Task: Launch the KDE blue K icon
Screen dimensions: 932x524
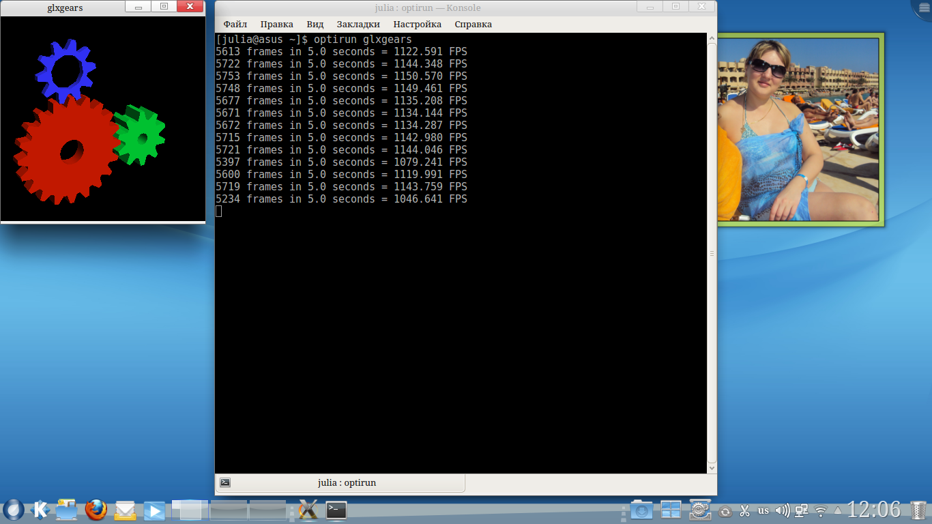Action: click(x=40, y=509)
